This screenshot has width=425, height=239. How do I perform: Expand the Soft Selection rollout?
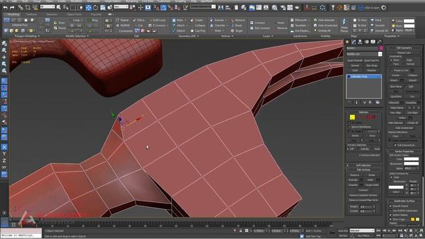[x=364, y=165]
